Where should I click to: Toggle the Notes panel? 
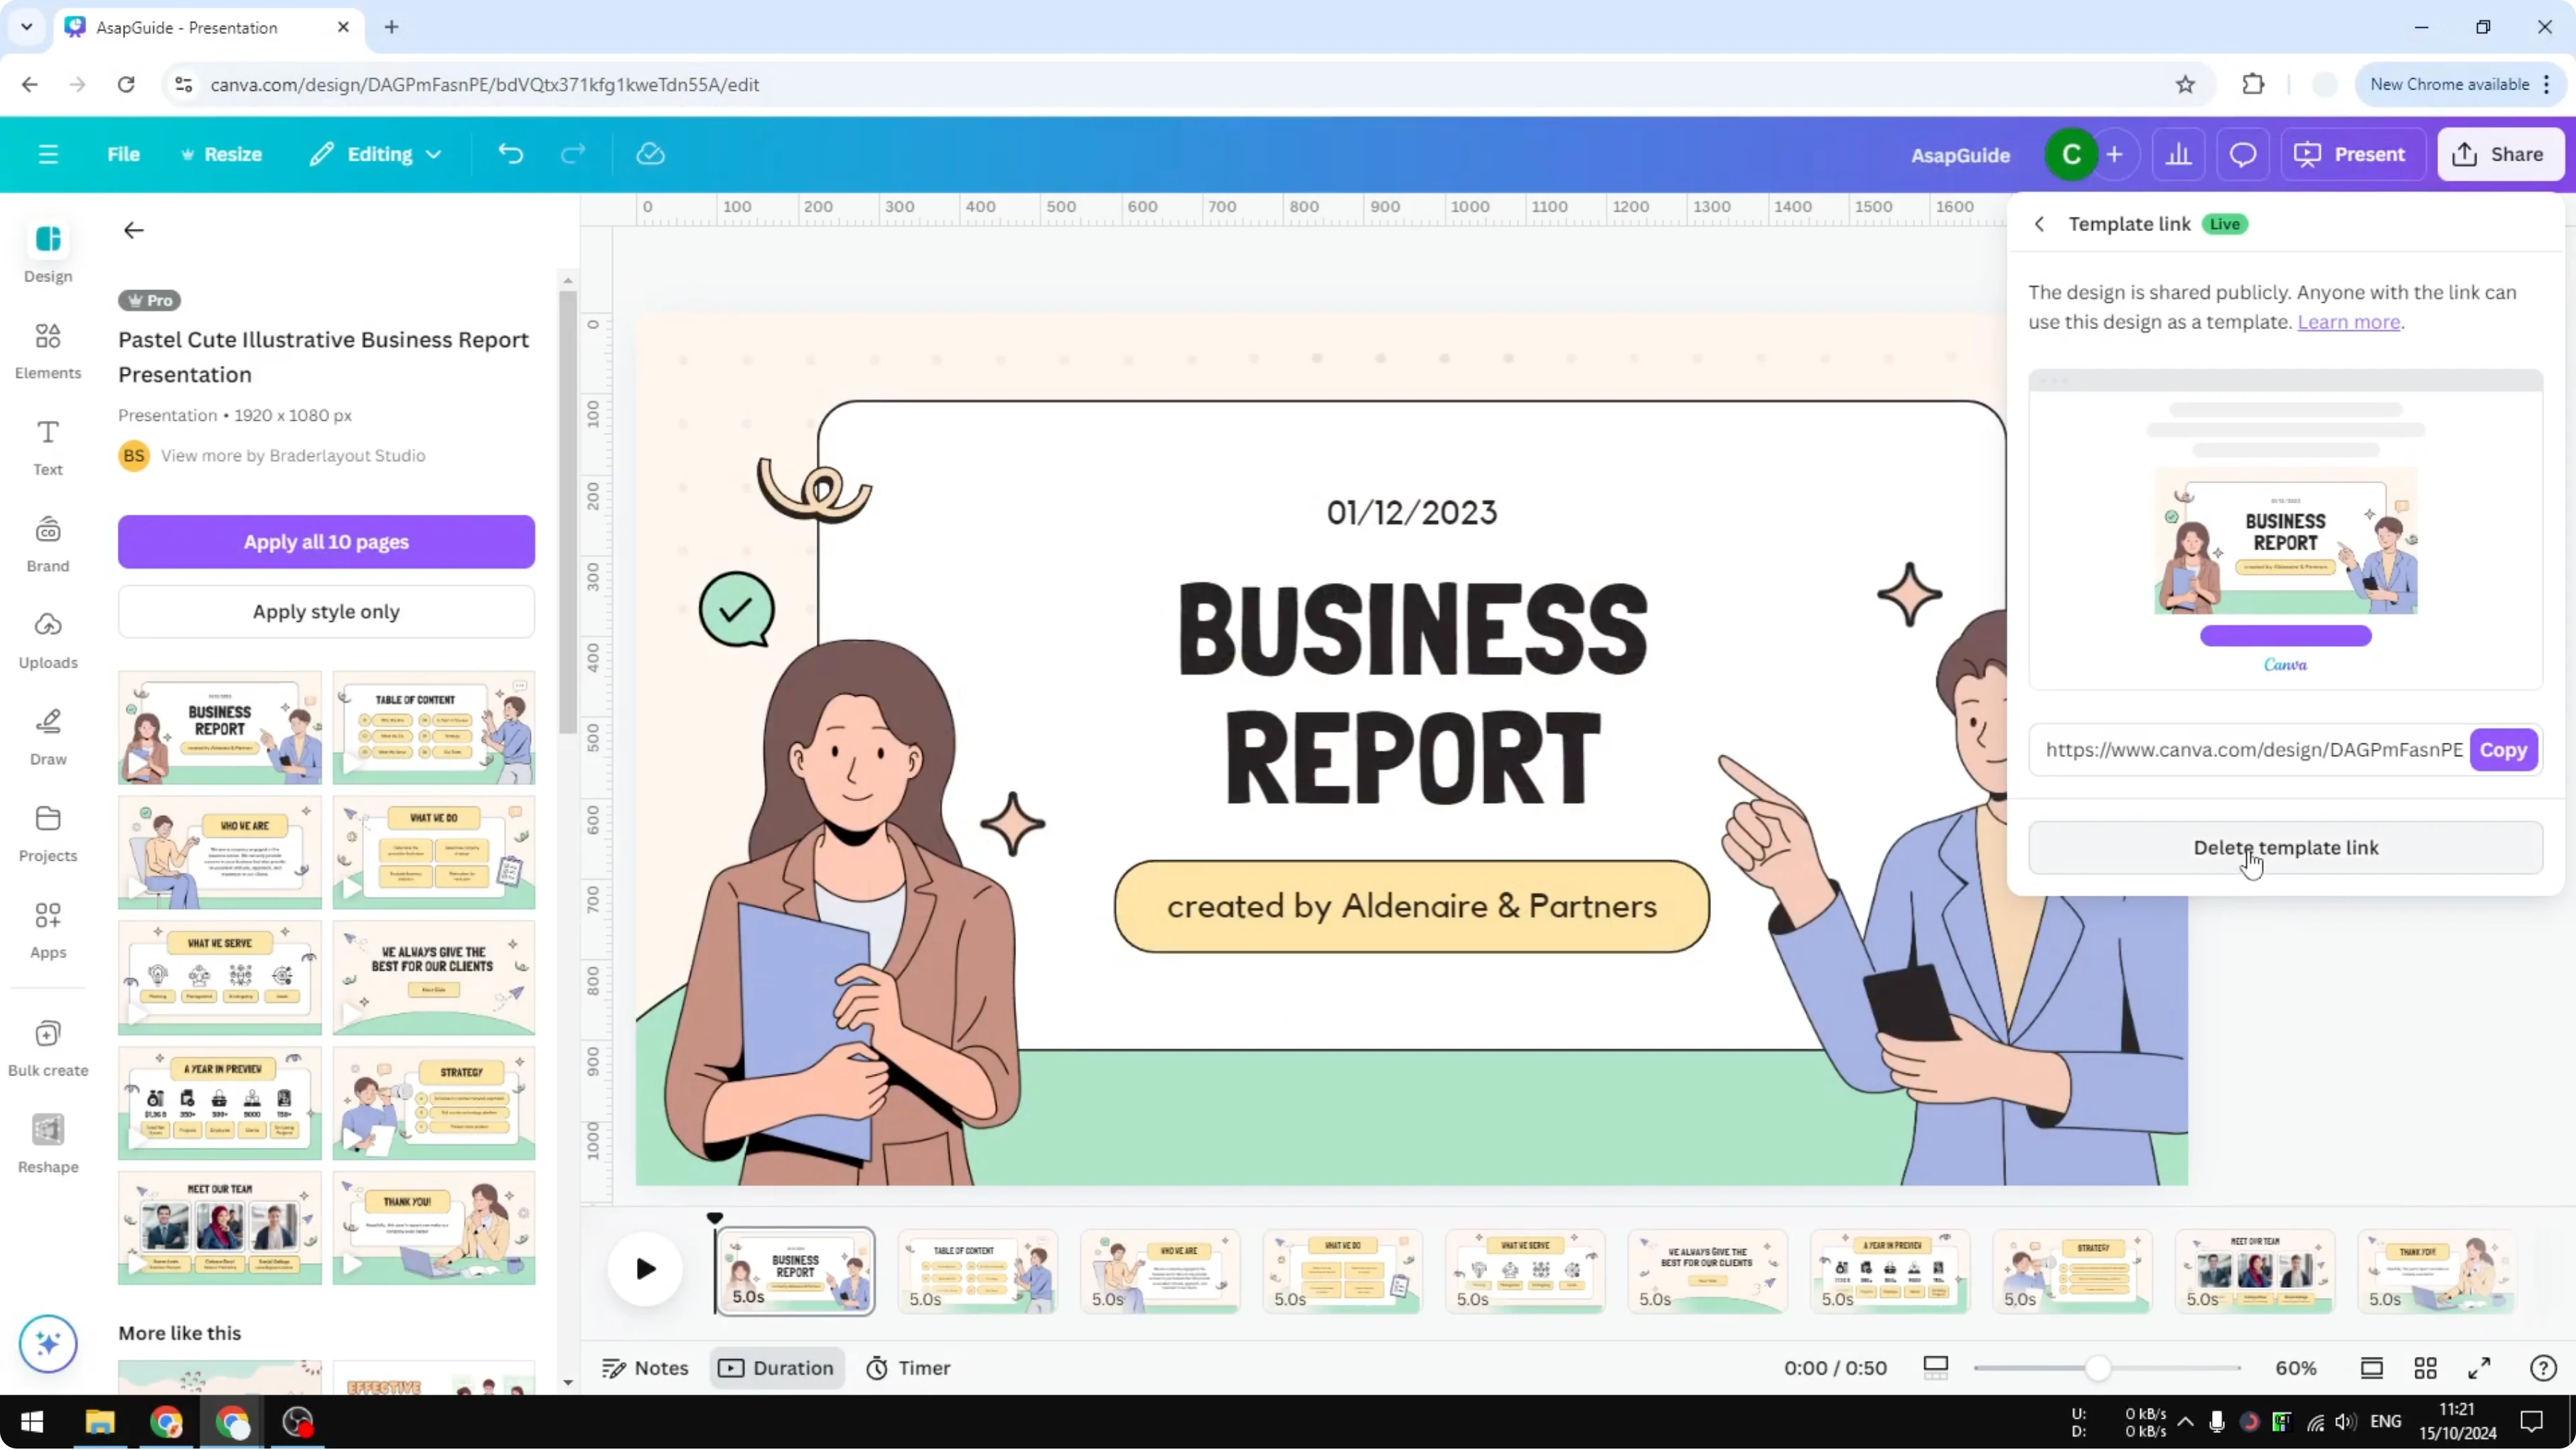[645, 1368]
